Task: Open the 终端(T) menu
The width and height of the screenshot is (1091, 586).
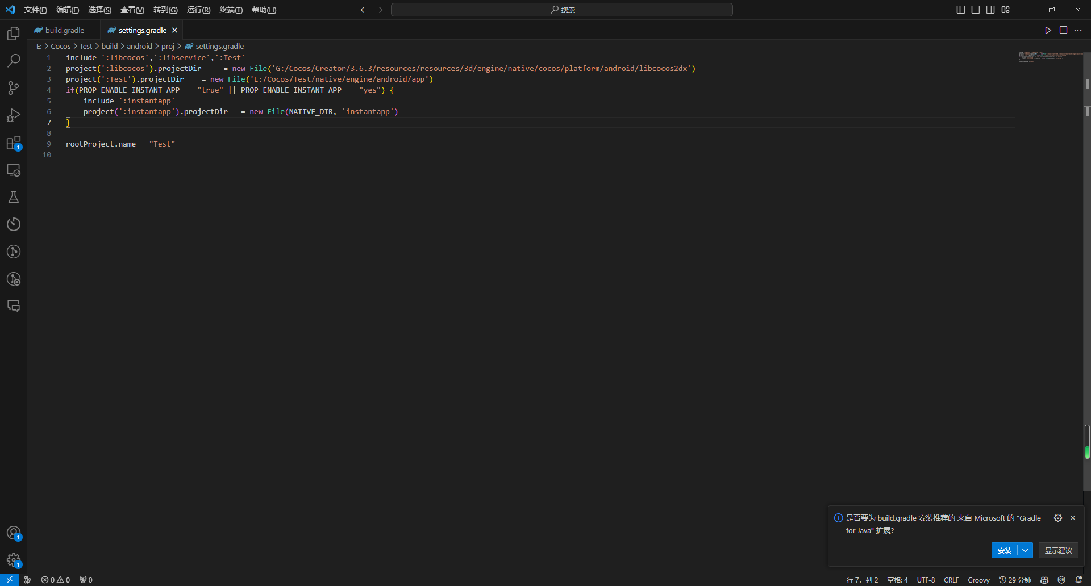Action: pyautogui.click(x=231, y=10)
